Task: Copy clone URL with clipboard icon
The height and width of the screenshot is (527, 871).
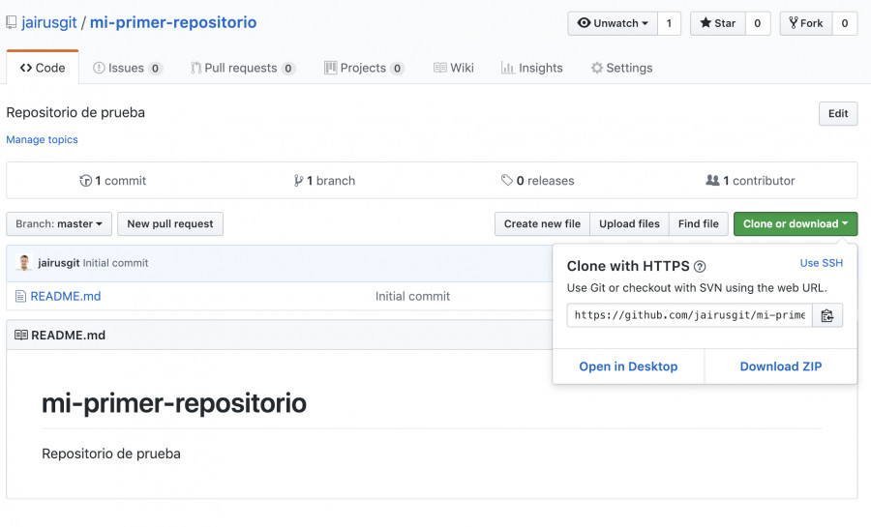Action: pyautogui.click(x=827, y=315)
